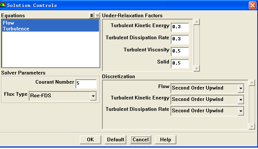This screenshot has width=258, height=149.
Task: Open Help for Solution Controls
Action: coord(166,140)
